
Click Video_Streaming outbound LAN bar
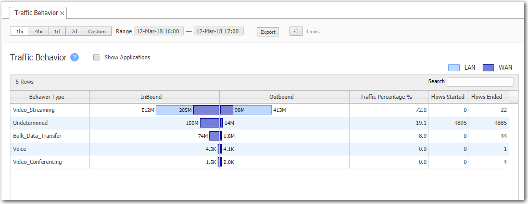pos(253,110)
